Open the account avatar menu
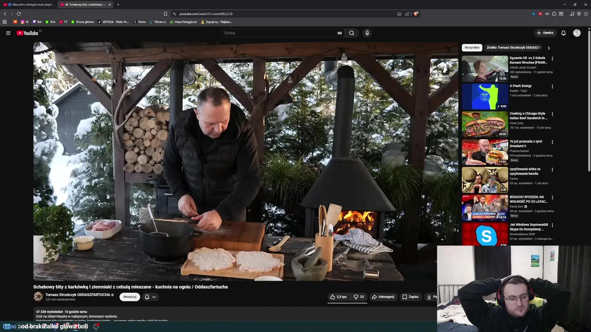 [577, 33]
